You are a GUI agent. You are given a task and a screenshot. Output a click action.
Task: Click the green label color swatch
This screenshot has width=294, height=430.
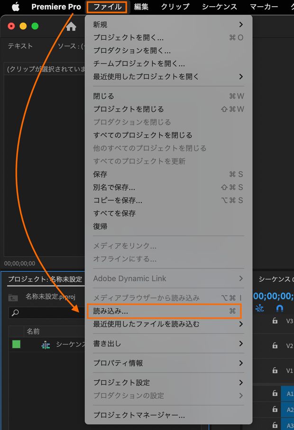16,344
